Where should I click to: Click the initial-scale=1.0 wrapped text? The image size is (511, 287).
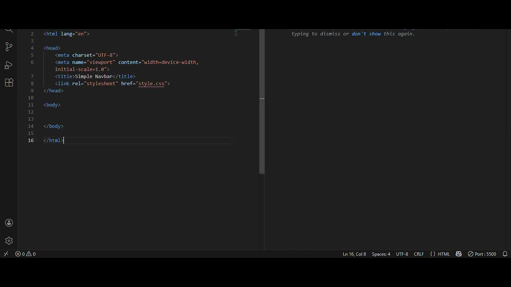[82, 69]
